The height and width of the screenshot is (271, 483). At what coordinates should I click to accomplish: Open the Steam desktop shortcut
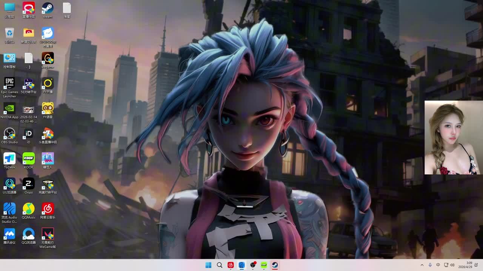48,8
